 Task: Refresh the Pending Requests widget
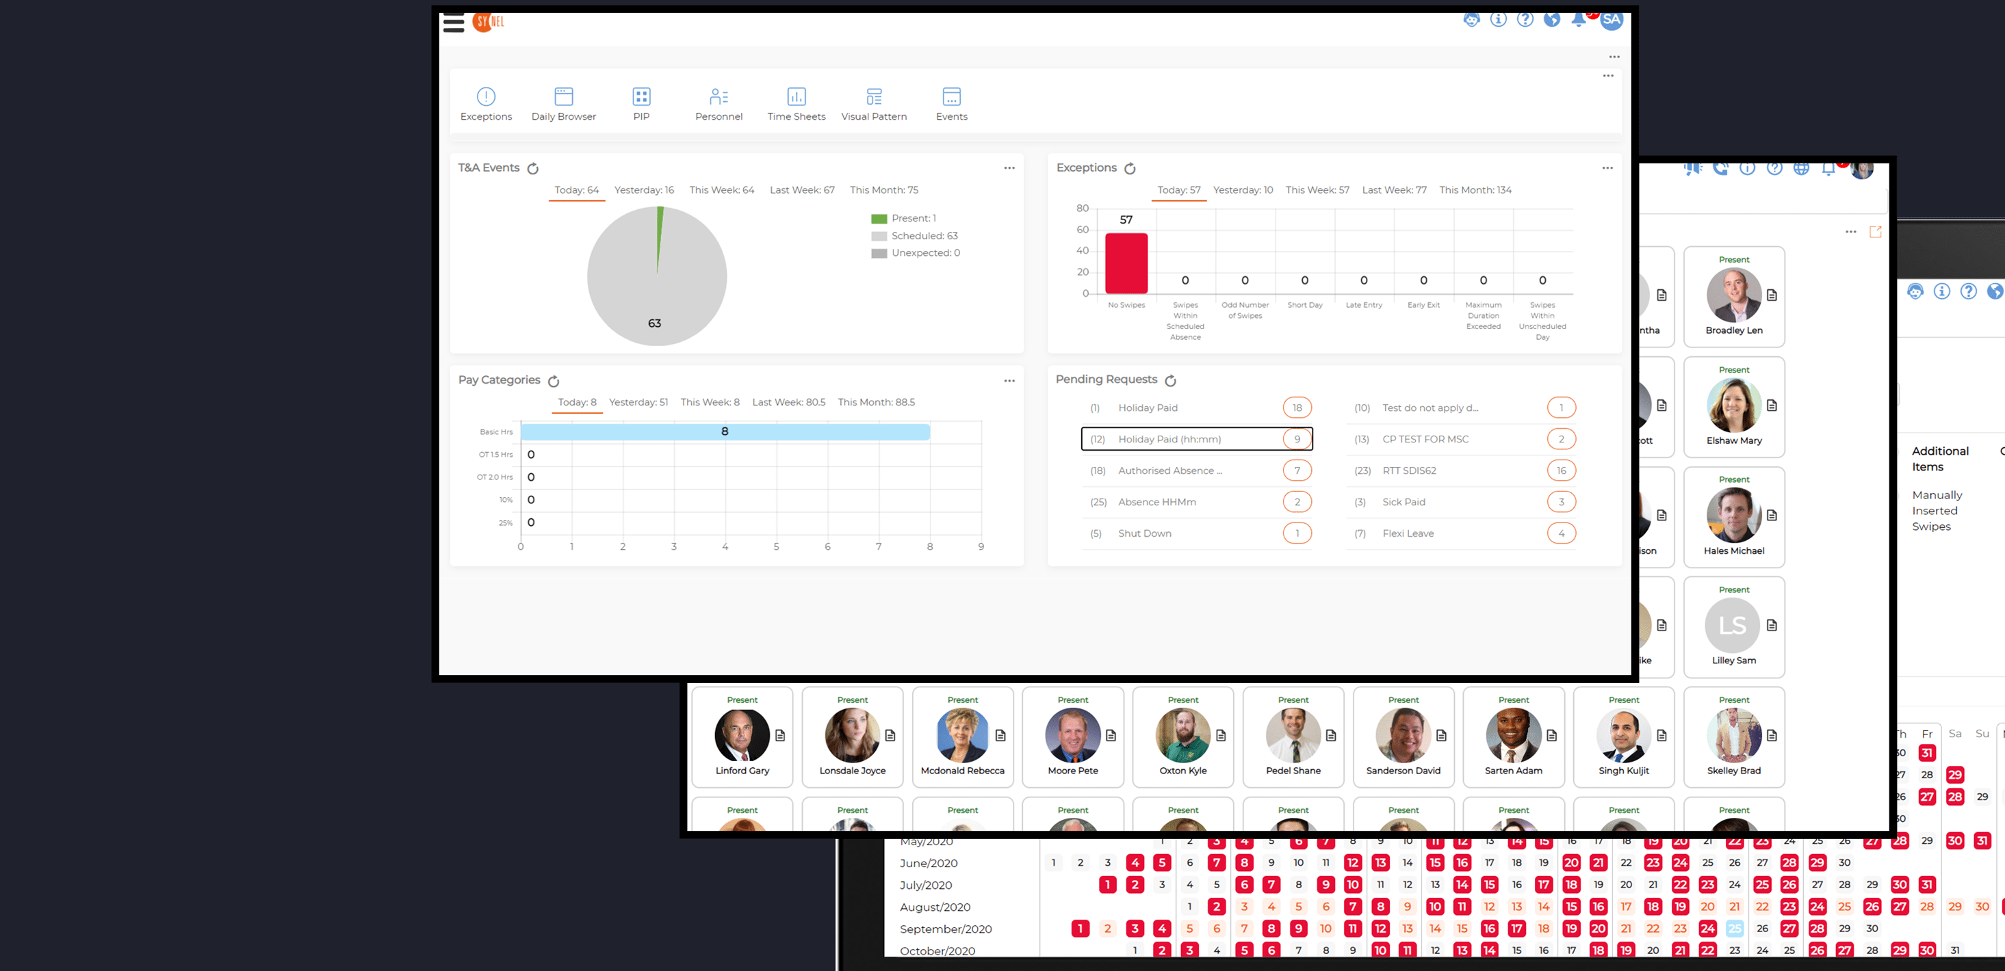(1170, 380)
